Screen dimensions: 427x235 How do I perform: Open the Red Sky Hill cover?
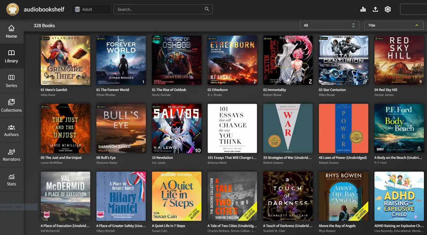pos(399,60)
